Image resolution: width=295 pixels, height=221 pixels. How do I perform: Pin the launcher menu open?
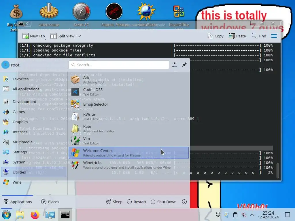pos(184,65)
